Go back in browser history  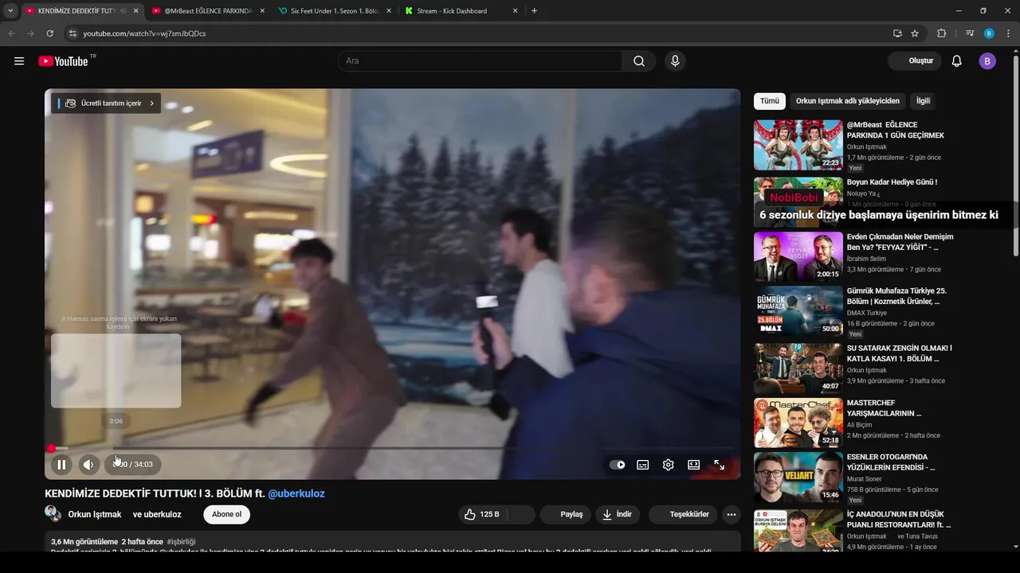tap(11, 33)
